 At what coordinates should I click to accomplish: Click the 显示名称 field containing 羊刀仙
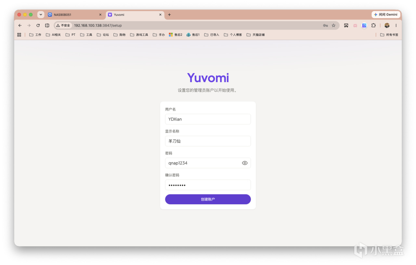pyautogui.click(x=208, y=141)
